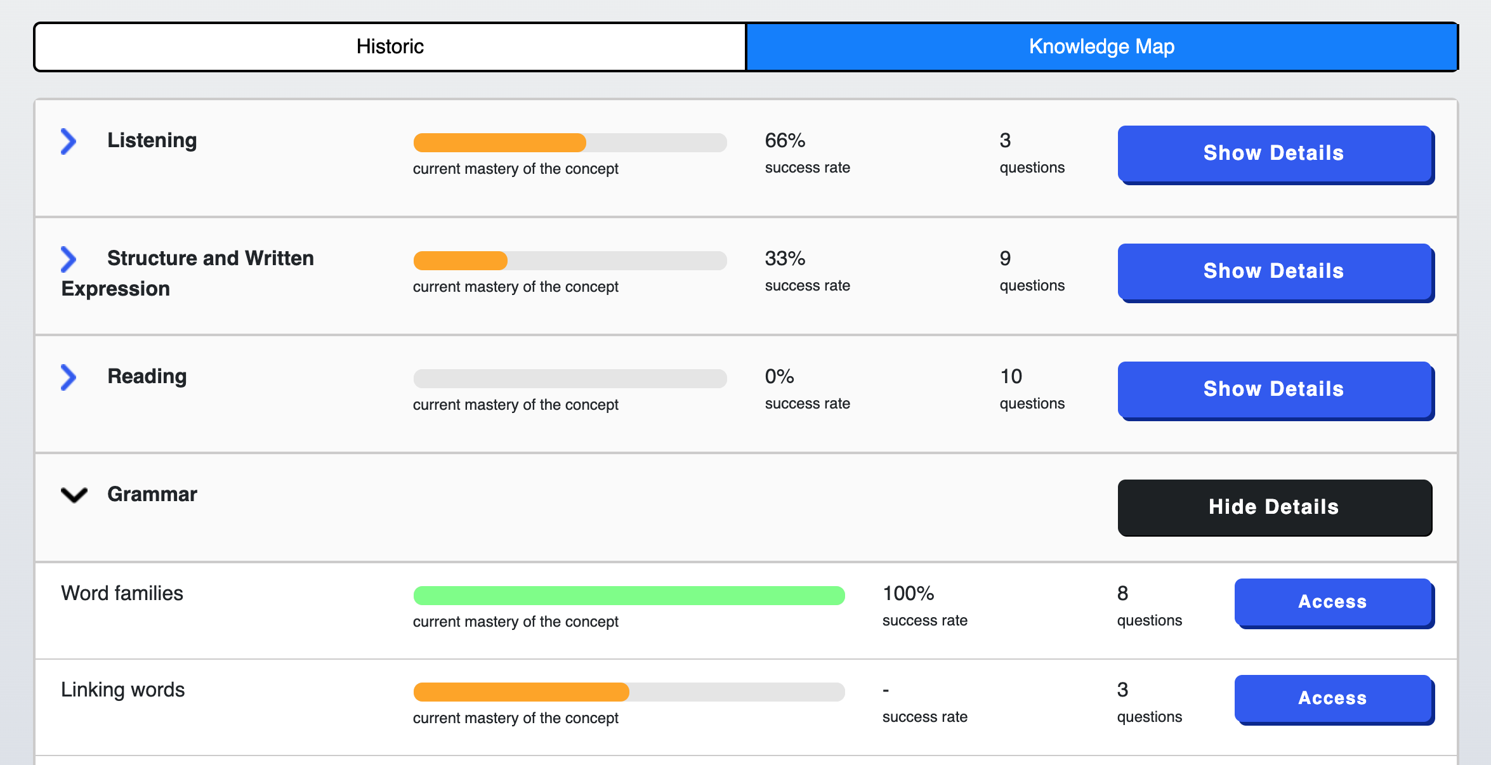Image resolution: width=1491 pixels, height=765 pixels.
Task: Click the Grammar section title
Action: [152, 494]
